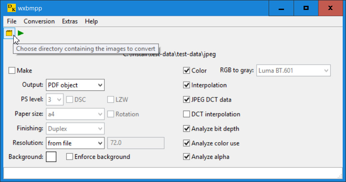Click the open directory folder icon
This screenshot has height=182, width=346.
coord(9,33)
